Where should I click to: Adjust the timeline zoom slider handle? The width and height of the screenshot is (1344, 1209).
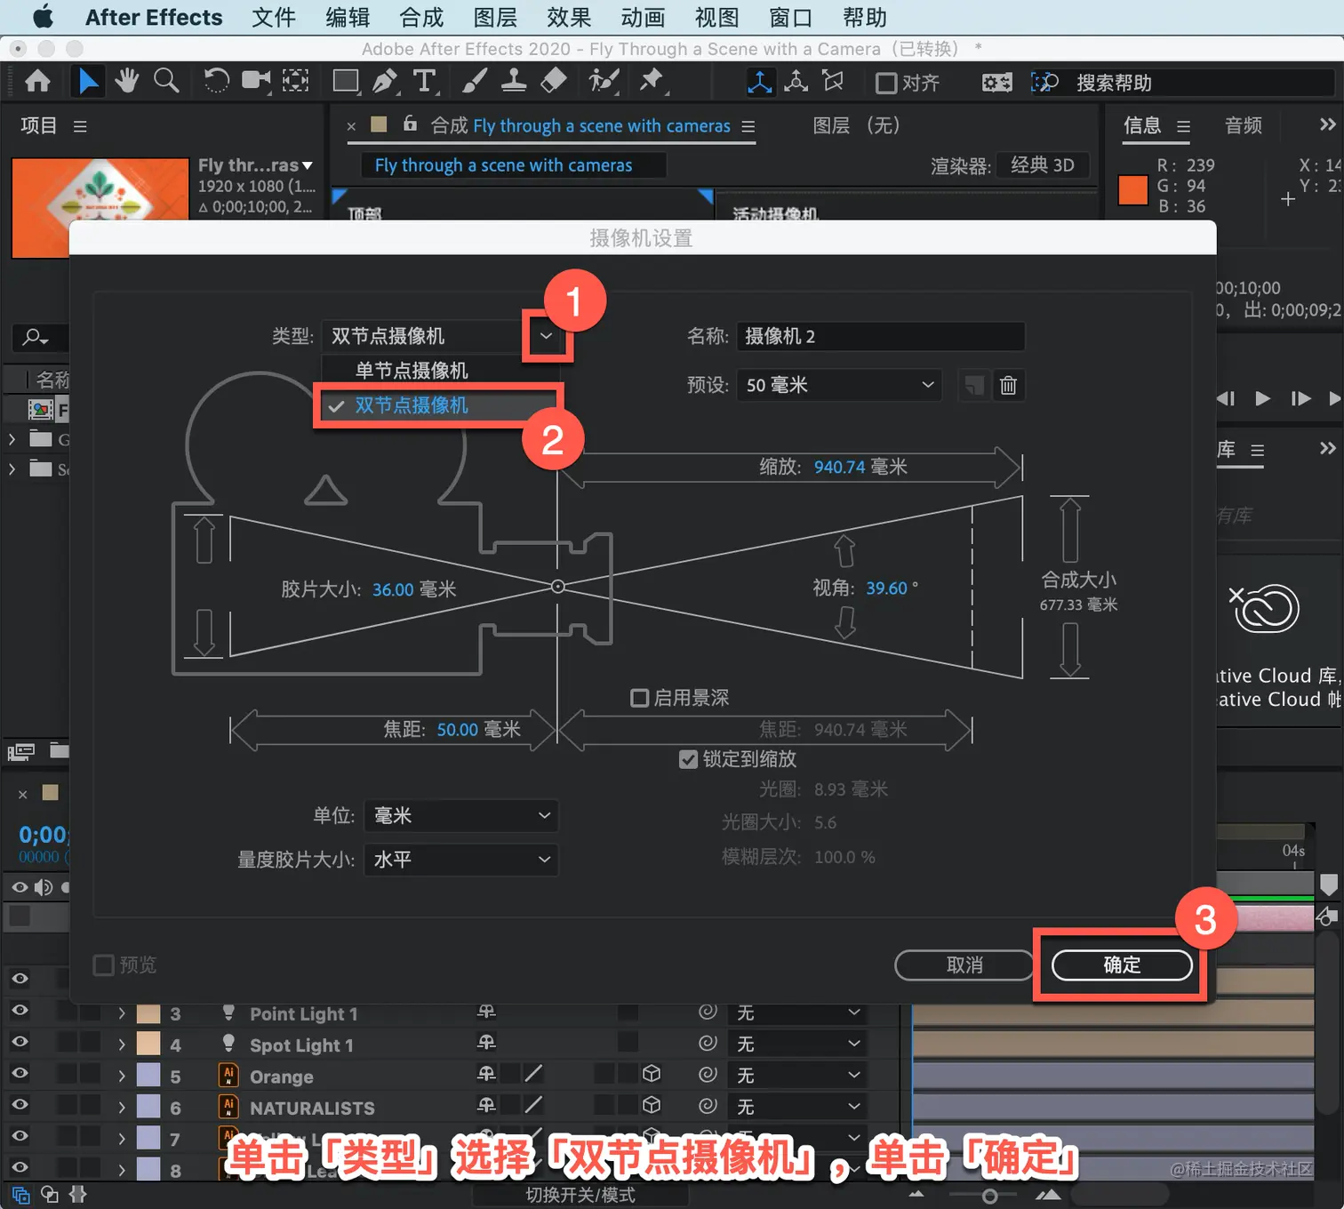pos(989,1196)
